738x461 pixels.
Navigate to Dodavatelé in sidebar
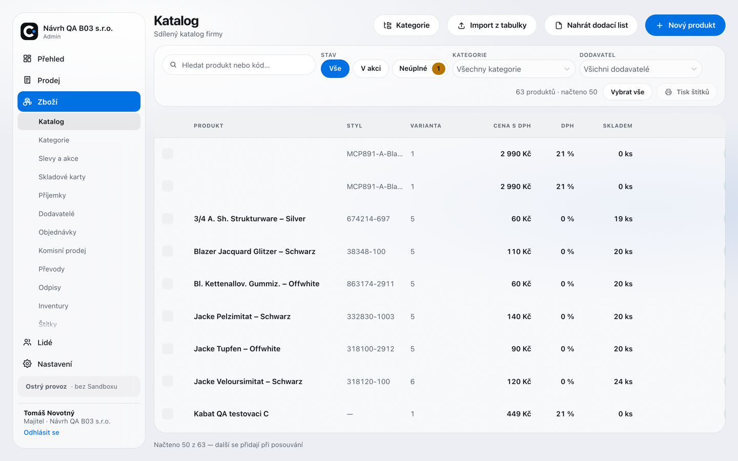(x=79, y=214)
